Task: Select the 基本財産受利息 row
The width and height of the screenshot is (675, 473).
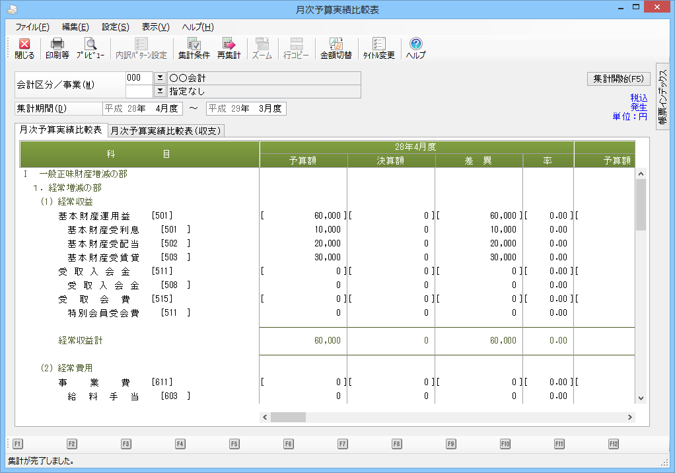Action: point(103,230)
